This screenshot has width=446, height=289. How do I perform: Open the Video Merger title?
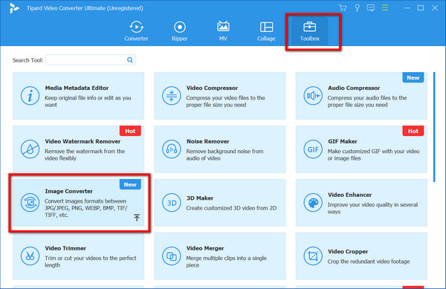tap(205, 248)
